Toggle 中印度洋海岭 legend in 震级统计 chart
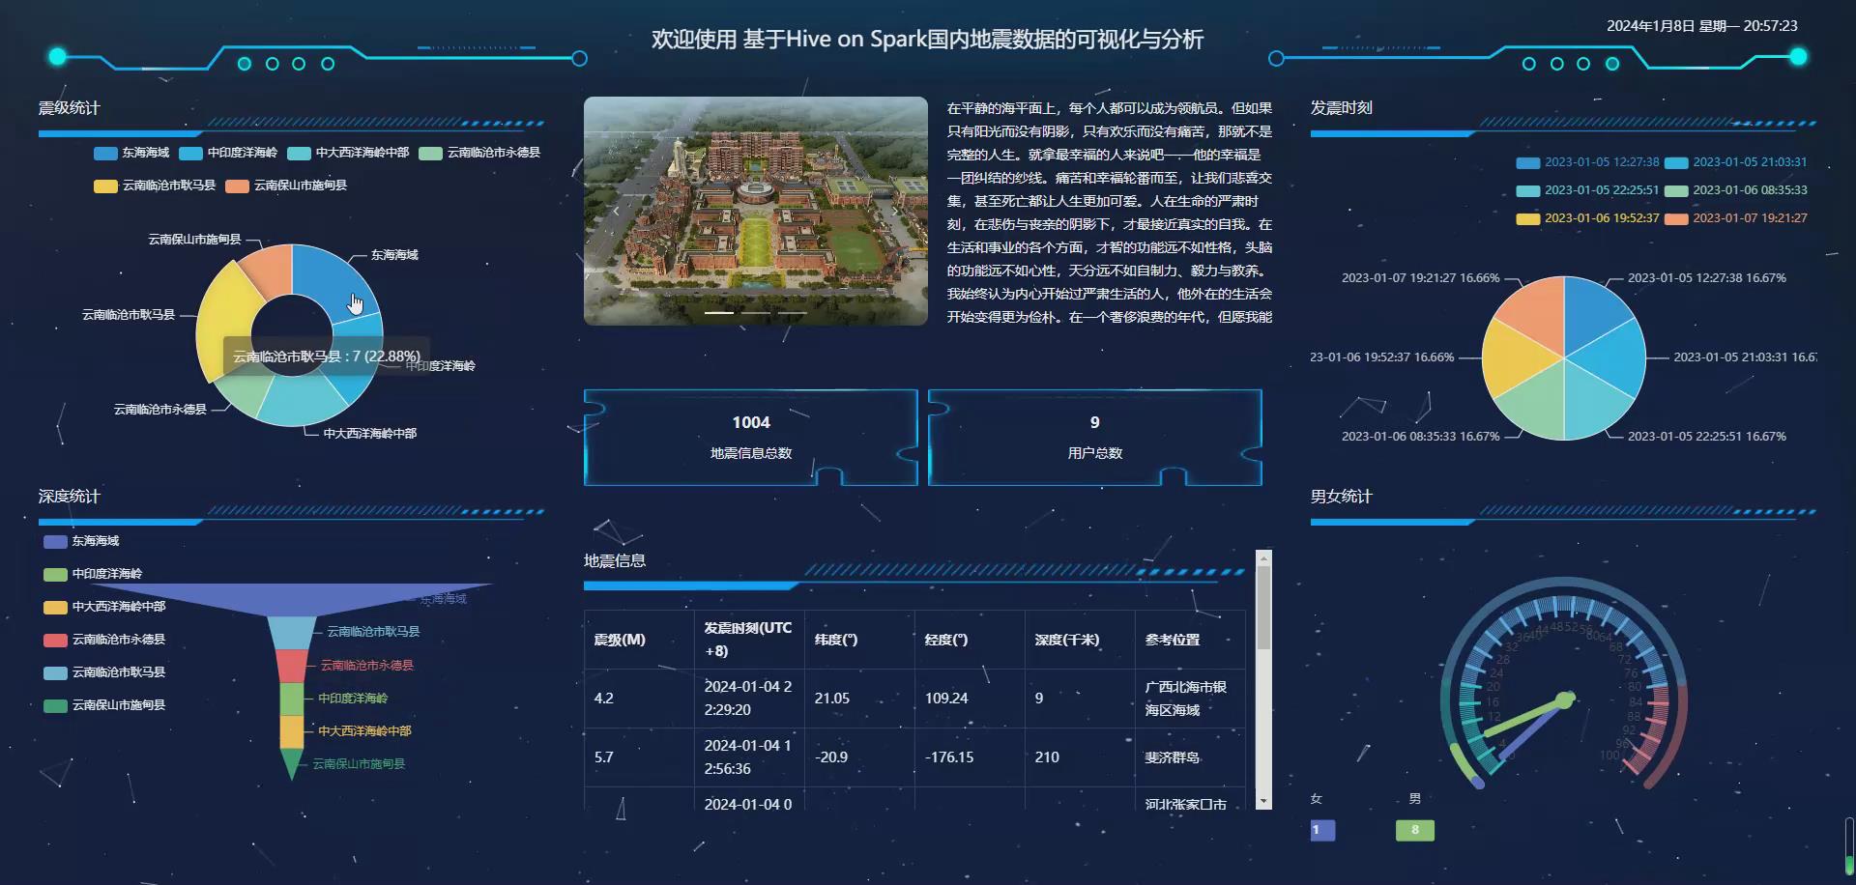1856x885 pixels. tap(228, 153)
